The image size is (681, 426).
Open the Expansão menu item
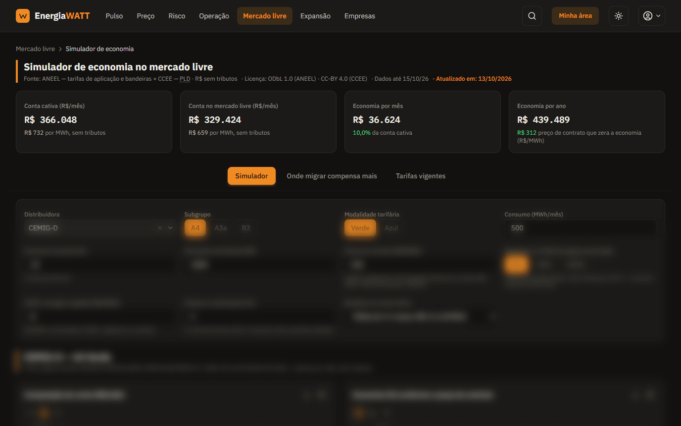315,16
